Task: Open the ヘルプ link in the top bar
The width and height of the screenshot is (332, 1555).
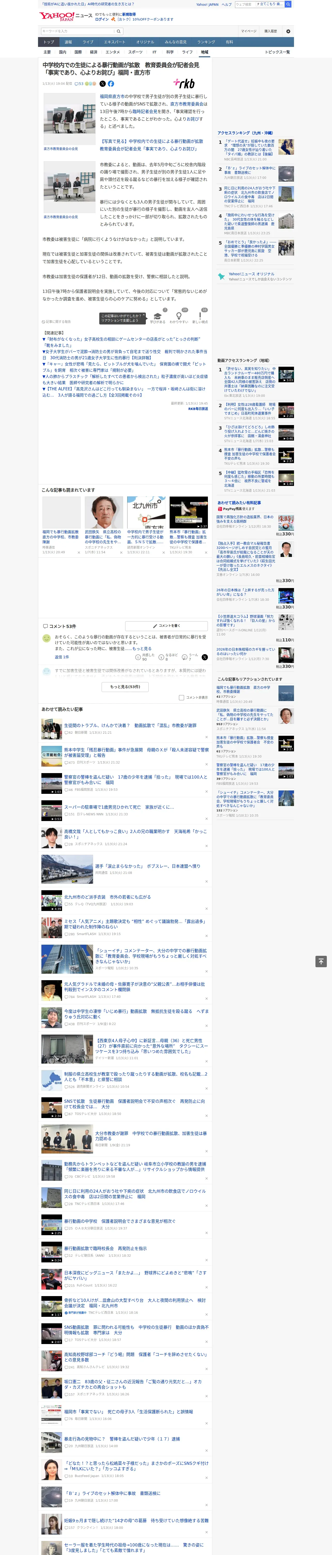Action: pyautogui.click(x=226, y=4)
